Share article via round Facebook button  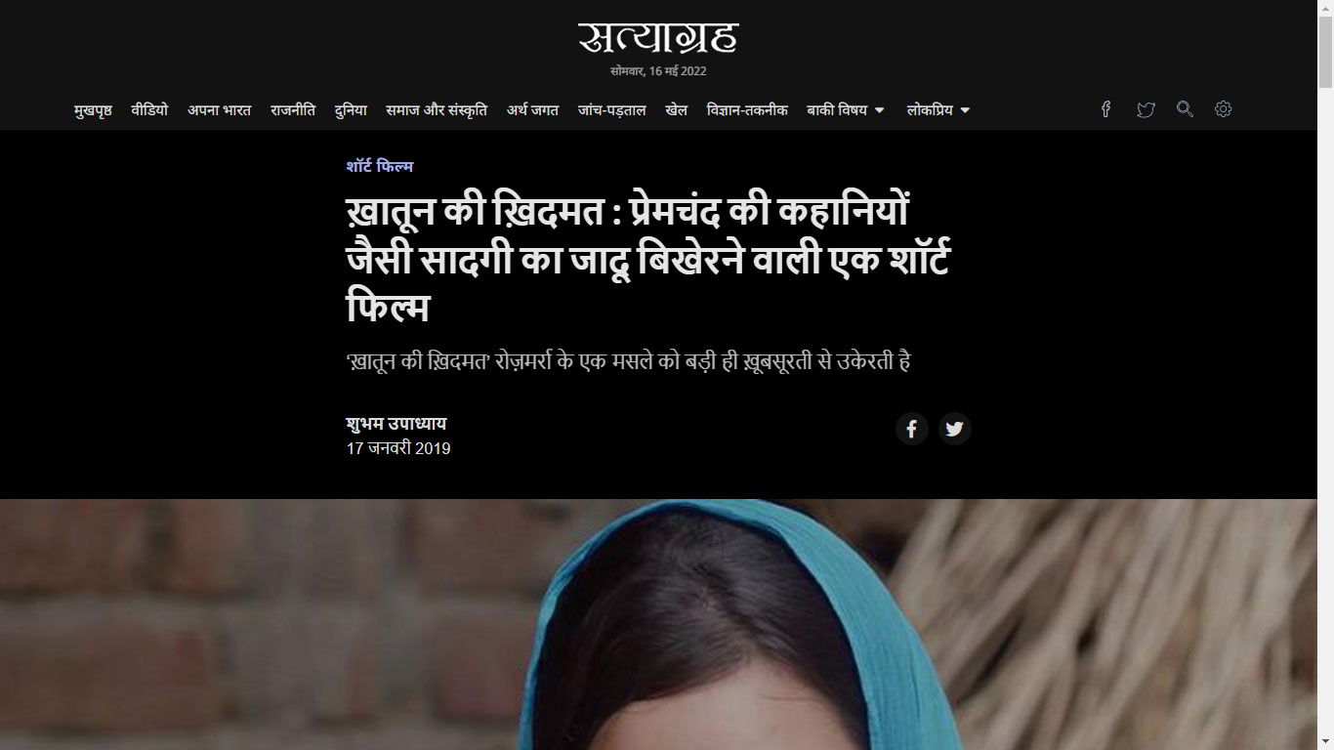[912, 429]
